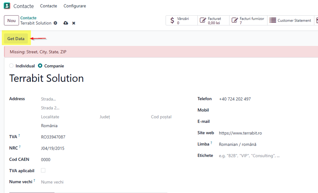Screen dimensions: 318x193
Task: Open the Facturat stat button
Action: (213, 21)
